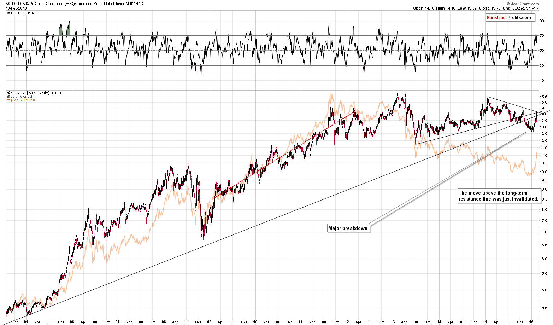Click the small icon before RSI(14) label
The height and width of the screenshot is (325, 553).
[8, 13]
